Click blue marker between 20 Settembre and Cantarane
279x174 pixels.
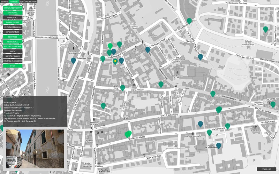pyautogui.click(x=201, y=124)
